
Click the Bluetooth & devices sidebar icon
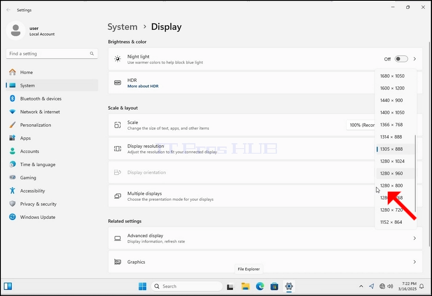click(13, 99)
